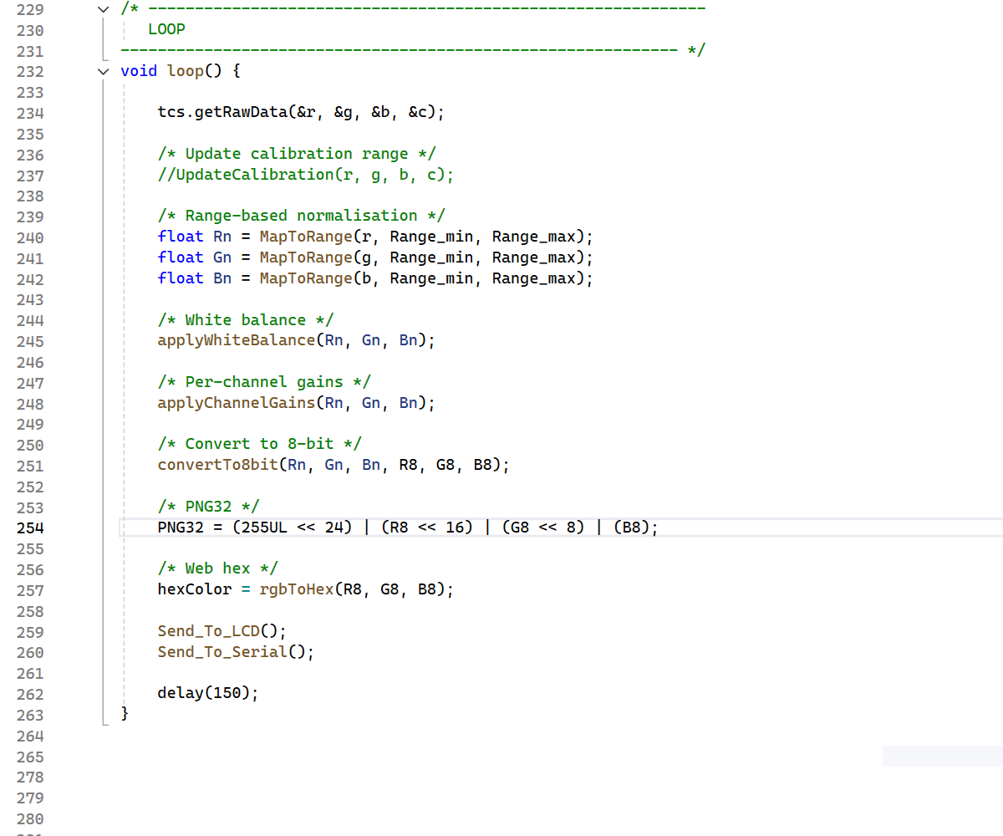
Task: Click the 'float Gn' declaration
Action: [x=195, y=257]
